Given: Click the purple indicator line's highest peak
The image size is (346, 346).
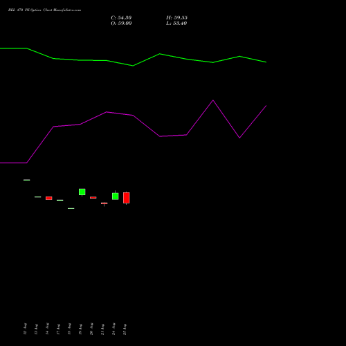Looking at the screenshot, I should pos(213,100).
